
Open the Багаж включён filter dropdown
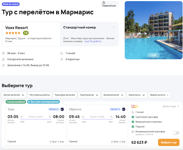pyautogui.click(x=14, y=95)
